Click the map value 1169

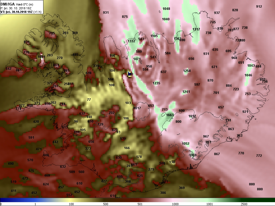pos(193,155)
